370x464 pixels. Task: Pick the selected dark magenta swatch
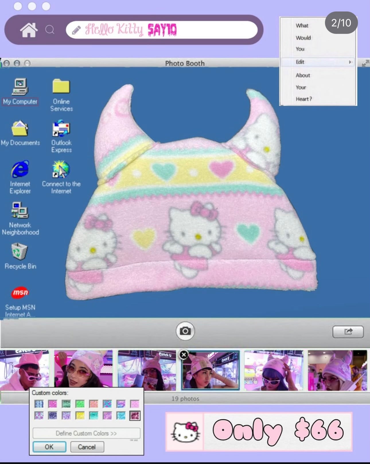[135, 415]
